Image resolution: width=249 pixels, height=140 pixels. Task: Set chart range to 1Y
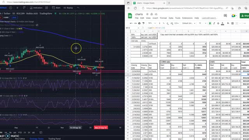point(25,133)
